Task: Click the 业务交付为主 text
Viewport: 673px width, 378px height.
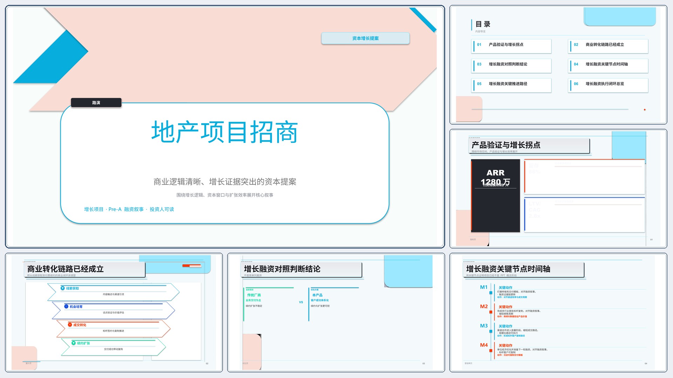Action: click(253, 300)
